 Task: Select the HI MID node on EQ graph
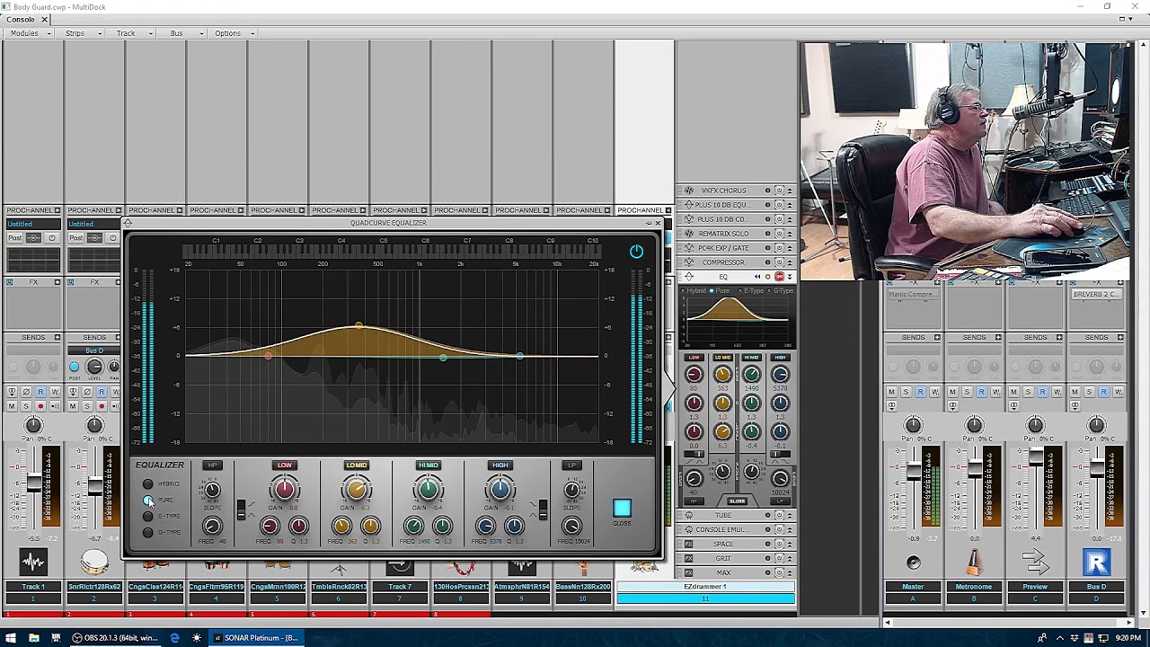[x=443, y=358]
